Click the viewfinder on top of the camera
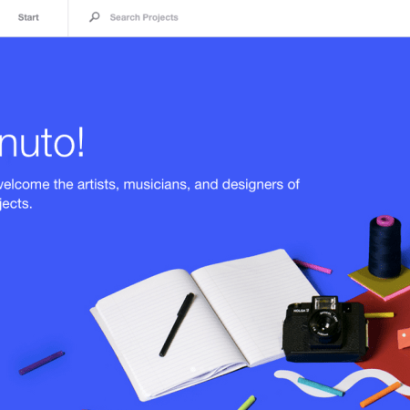The image size is (410, 410). click(324, 303)
